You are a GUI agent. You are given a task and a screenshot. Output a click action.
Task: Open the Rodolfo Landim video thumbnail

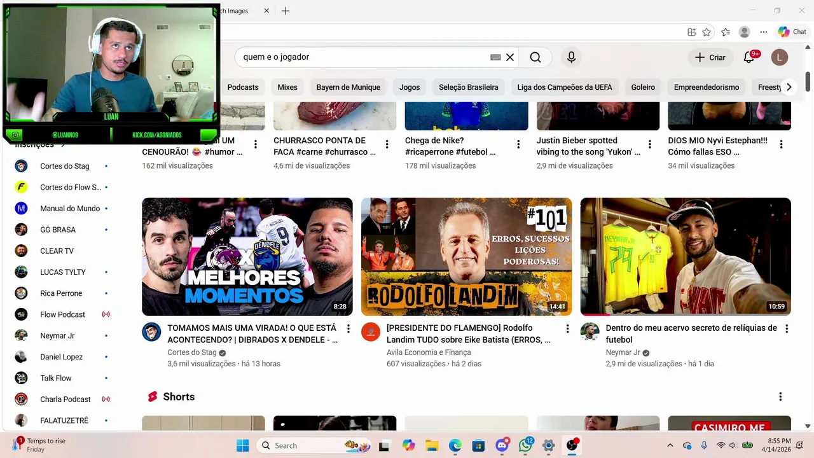(466, 256)
